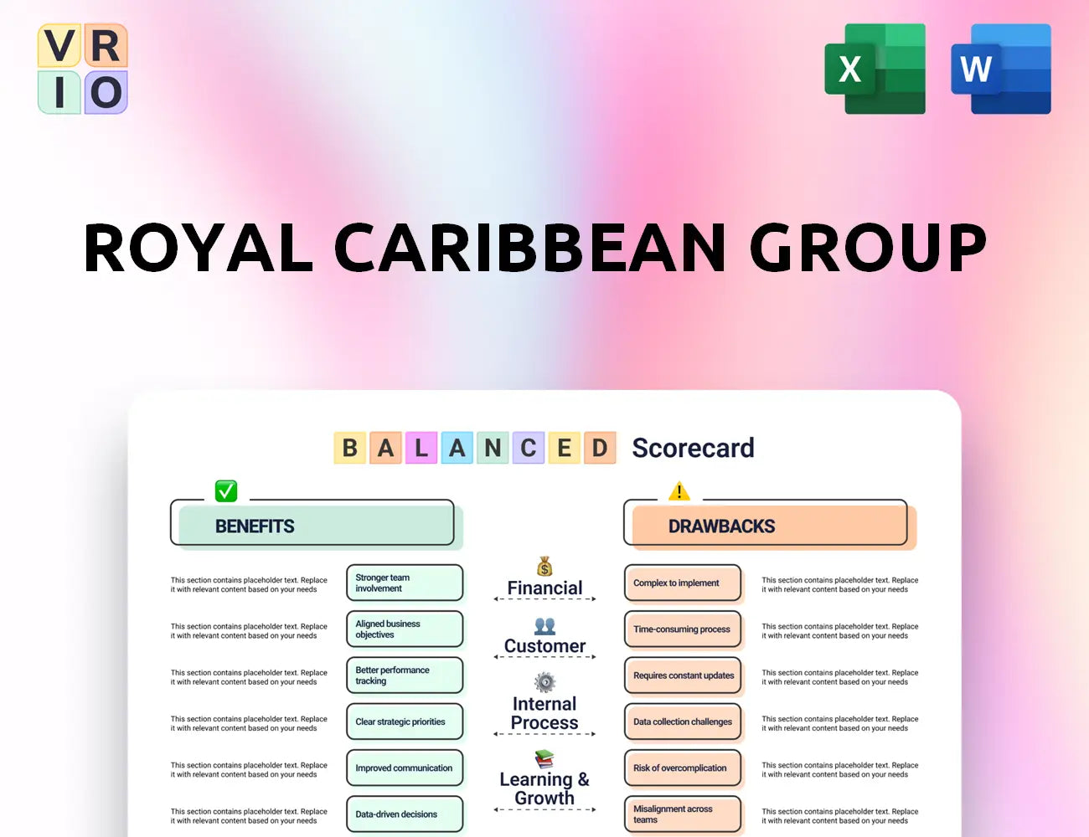Screen dimensions: 1089x837
Task: Click the Learning & Growth label
Action: [x=544, y=788]
